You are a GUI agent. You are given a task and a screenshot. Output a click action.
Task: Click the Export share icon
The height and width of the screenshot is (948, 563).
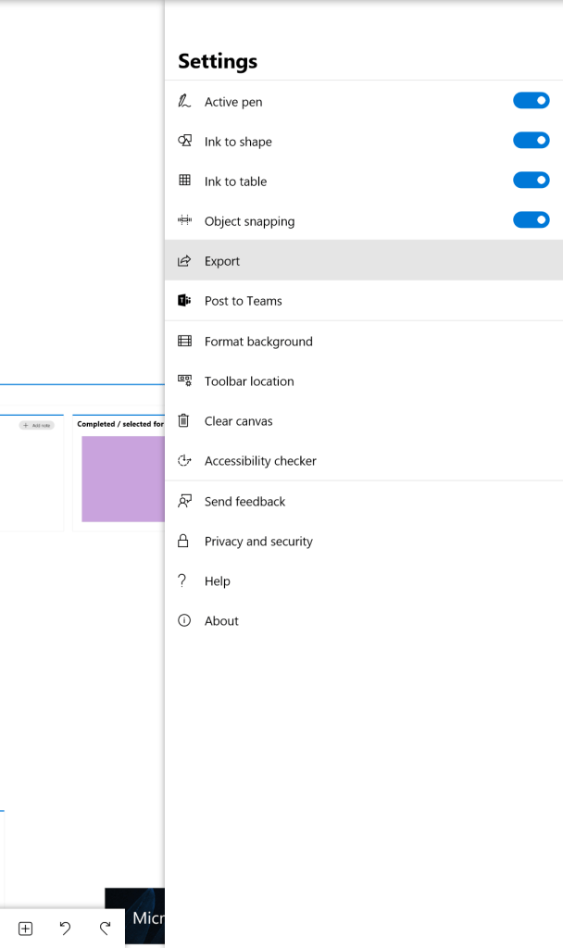pyautogui.click(x=184, y=261)
